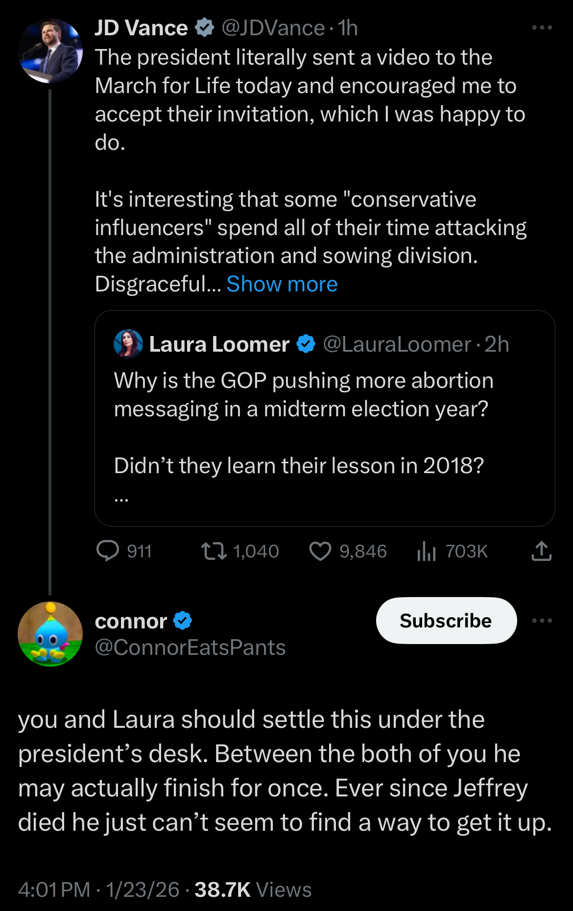Viewport: 573px width, 911px height.
Task: Expand tweet with Show more
Action: (x=282, y=284)
